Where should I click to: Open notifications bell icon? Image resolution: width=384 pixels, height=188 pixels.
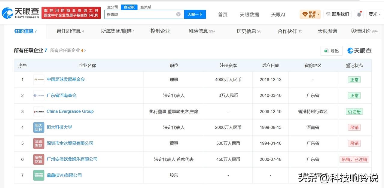click(x=359, y=14)
